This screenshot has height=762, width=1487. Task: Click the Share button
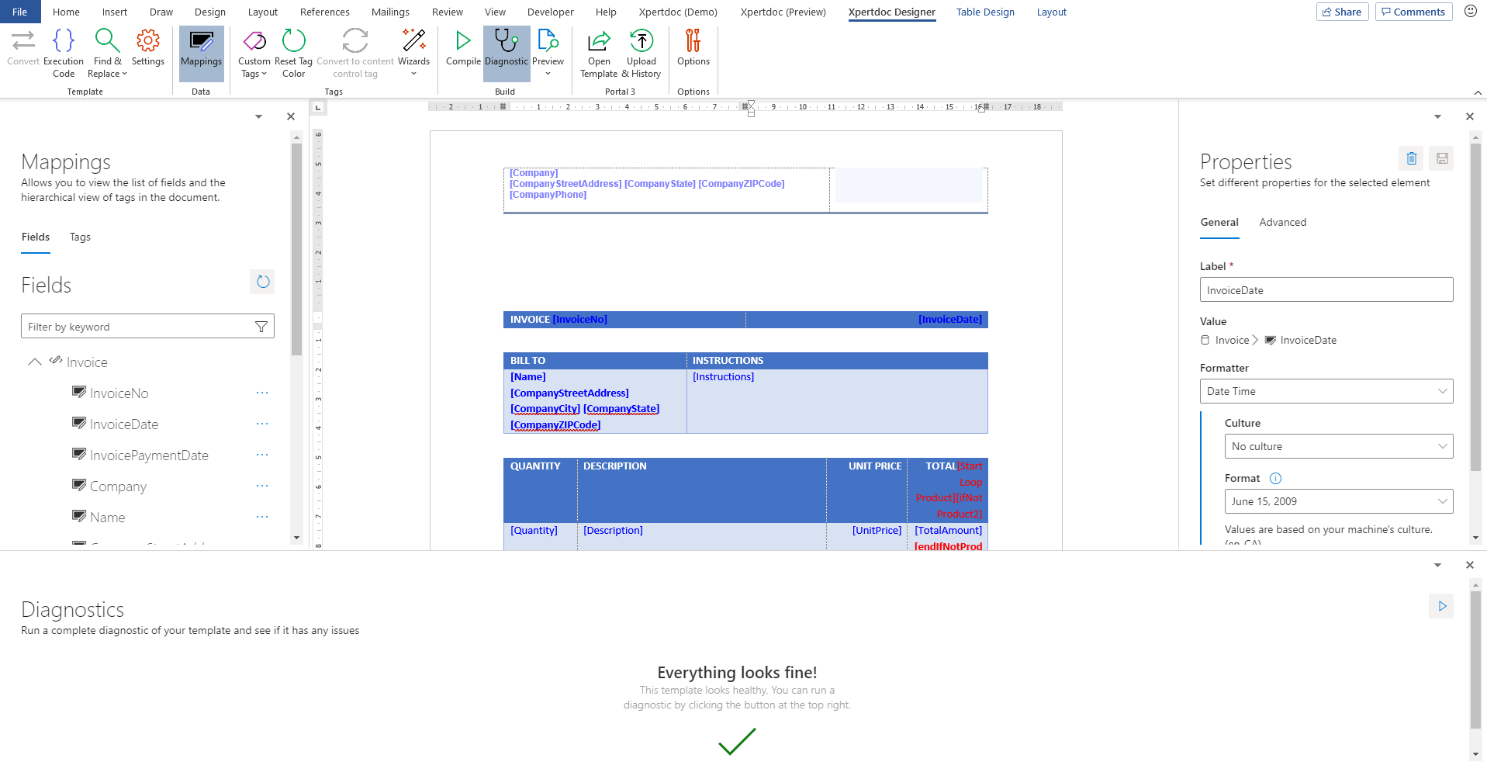1342,12
